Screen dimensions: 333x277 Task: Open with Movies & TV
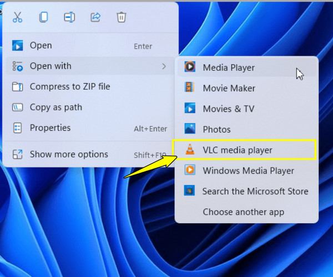pyautogui.click(x=228, y=109)
